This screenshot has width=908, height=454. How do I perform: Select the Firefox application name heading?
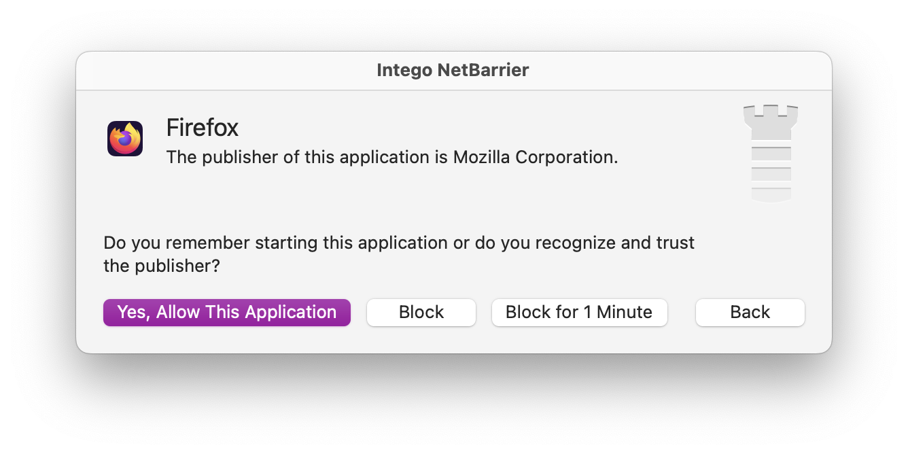click(x=203, y=128)
